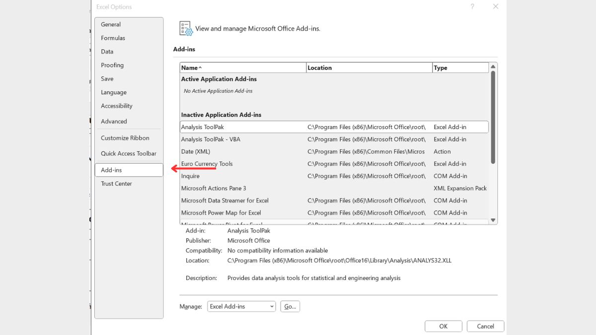Select the Trust Center category

tap(116, 184)
